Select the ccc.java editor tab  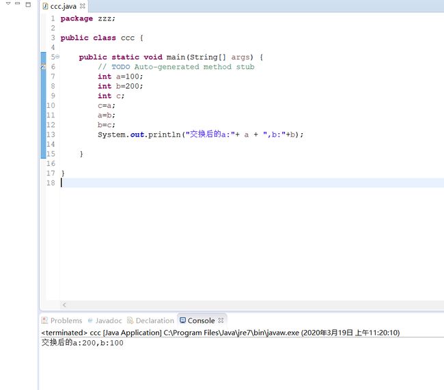click(64, 6)
